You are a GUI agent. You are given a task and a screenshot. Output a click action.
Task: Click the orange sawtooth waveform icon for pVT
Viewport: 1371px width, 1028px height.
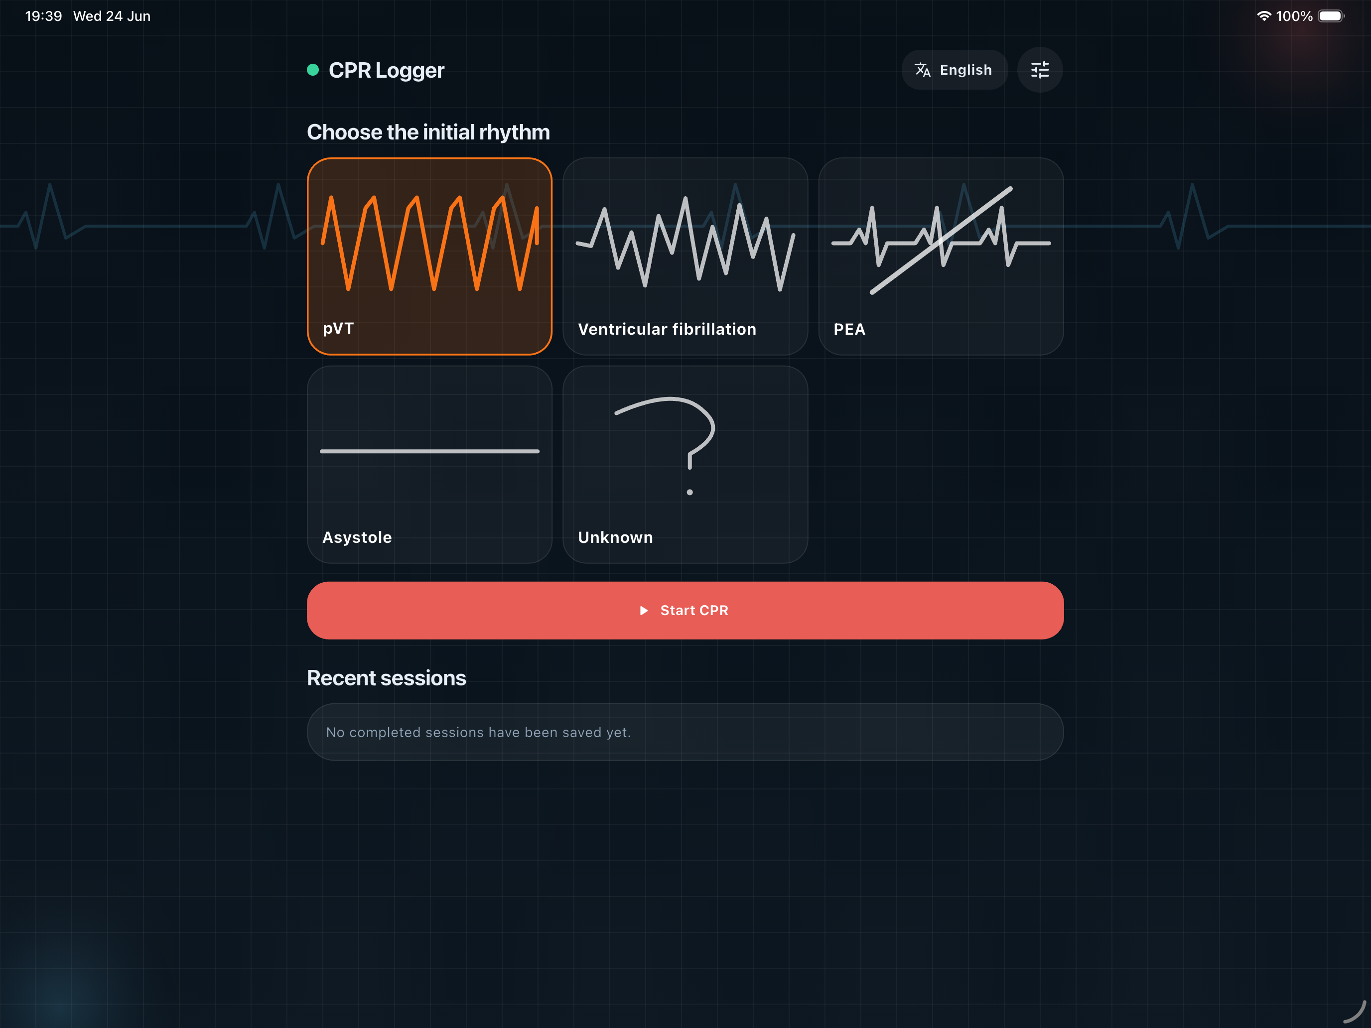click(x=429, y=243)
